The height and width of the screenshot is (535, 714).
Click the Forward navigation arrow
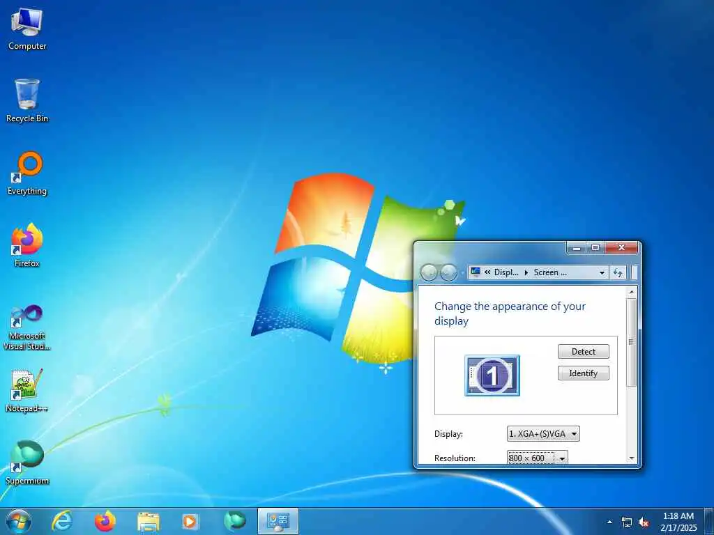click(x=448, y=272)
